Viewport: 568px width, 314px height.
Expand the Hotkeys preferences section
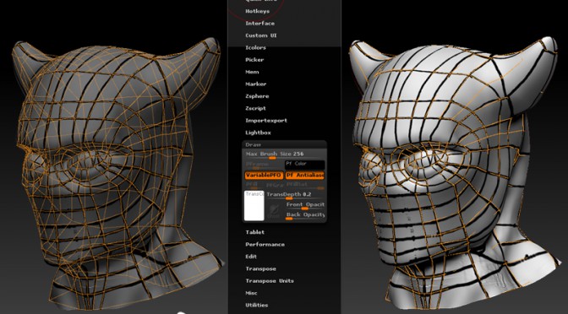(258, 11)
